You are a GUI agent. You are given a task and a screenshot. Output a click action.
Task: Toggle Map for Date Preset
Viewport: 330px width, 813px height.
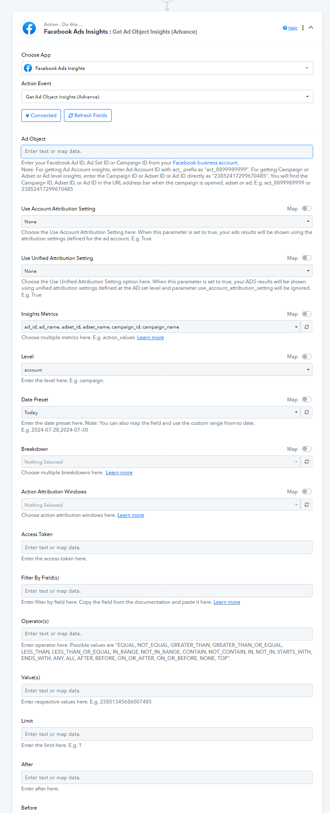click(307, 399)
